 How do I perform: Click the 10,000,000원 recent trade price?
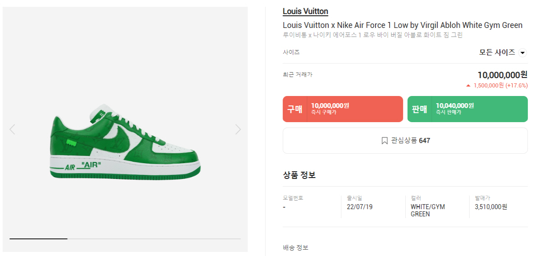click(x=502, y=75)
